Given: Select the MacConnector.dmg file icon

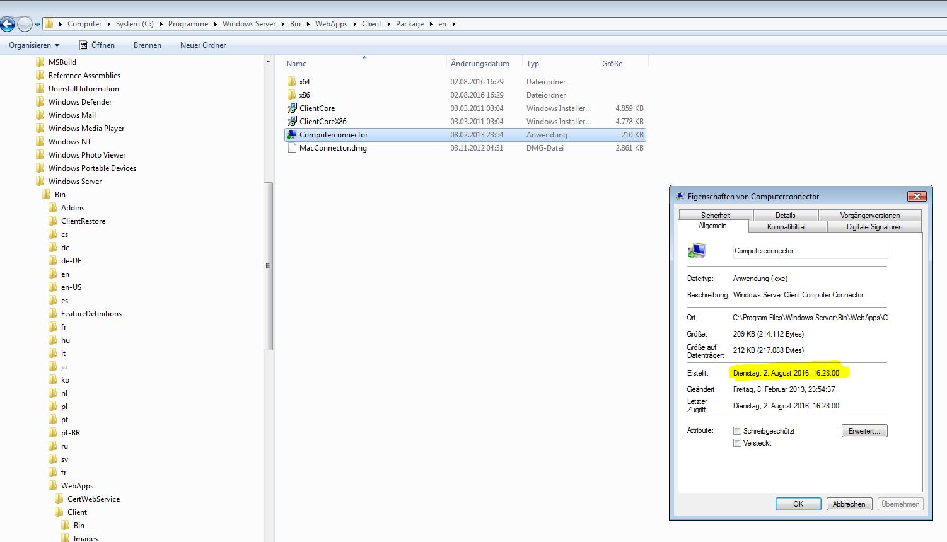Looking at the screenshot, I should [291, 148].
